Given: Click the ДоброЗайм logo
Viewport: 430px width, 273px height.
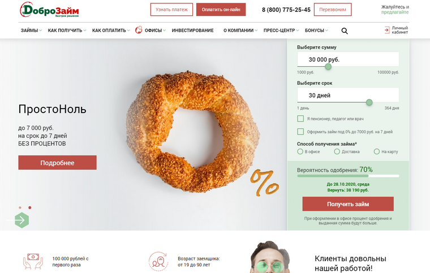Looking at the screenshot, I should (49, 10).
